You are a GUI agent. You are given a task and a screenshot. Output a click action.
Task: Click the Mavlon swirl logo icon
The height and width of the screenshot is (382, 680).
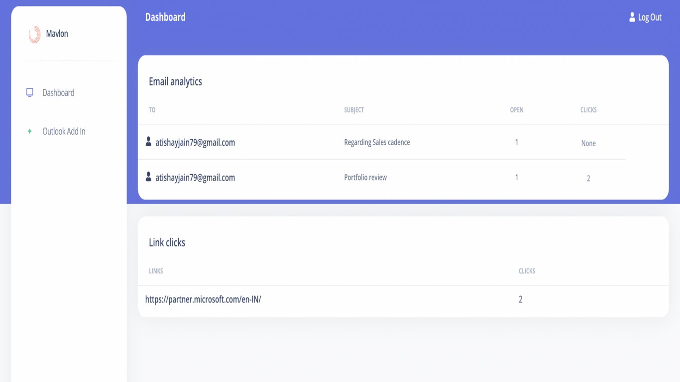pos(34,34)
